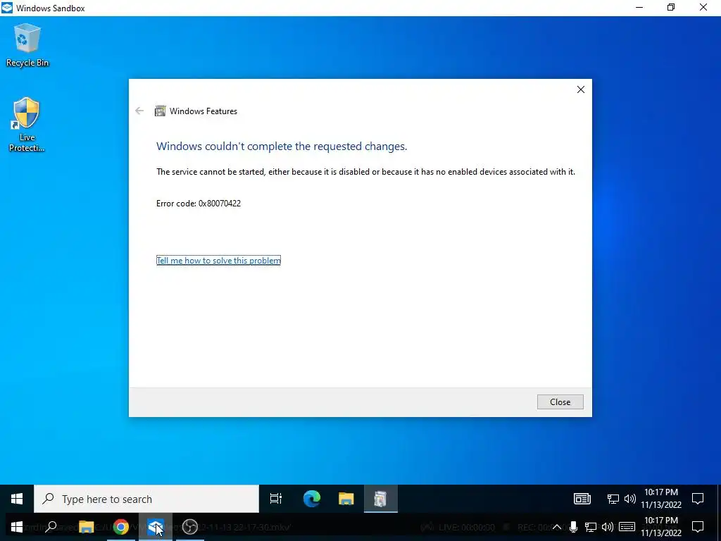Open host clock and calendar flyout
This screenshot has height=541, width=721.
pos(660,527)
